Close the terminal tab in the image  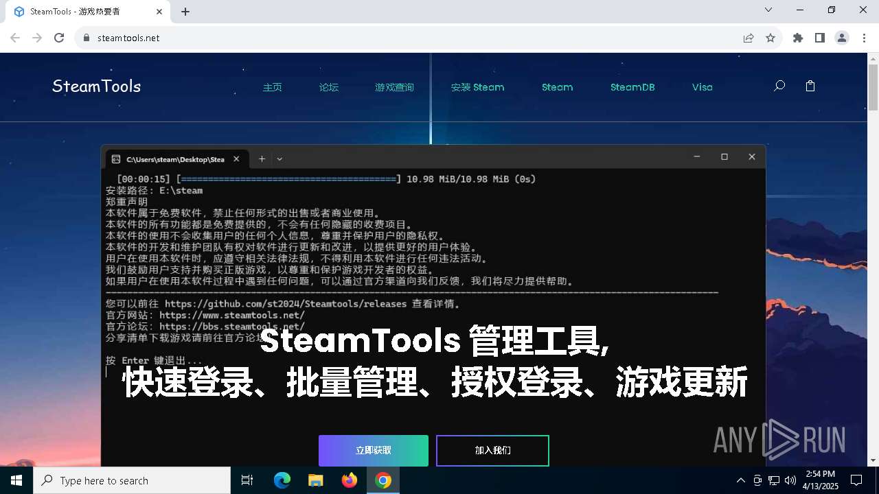tap(236, 159)
